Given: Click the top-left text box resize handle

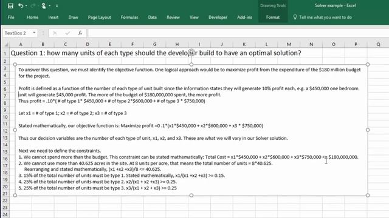Looking at the screenshot, I should point(15,65).
